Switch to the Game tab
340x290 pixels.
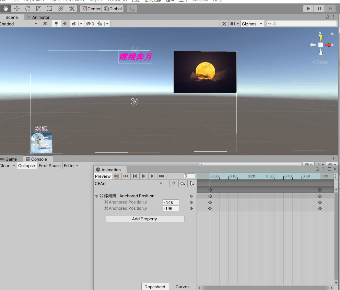(x=9, y=159)
